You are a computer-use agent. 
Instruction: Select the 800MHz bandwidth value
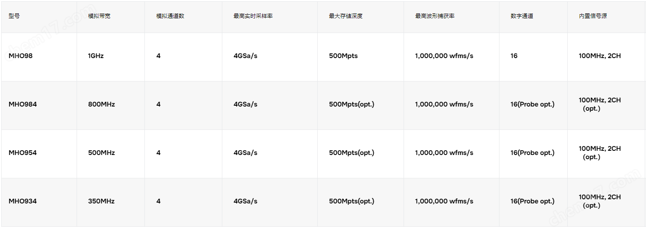pos(101,104)
